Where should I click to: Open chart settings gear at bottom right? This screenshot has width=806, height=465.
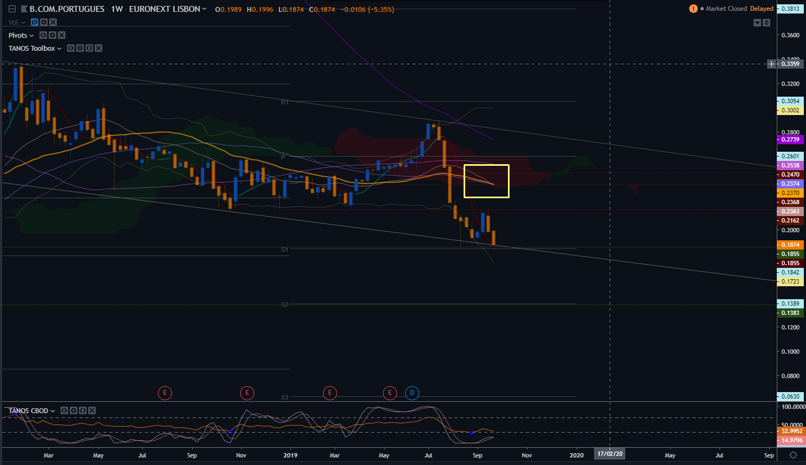(793, 455)
